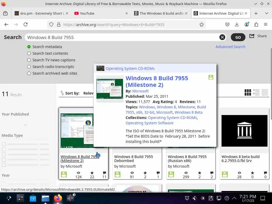Open the Discover store taskbar icon

33,198
